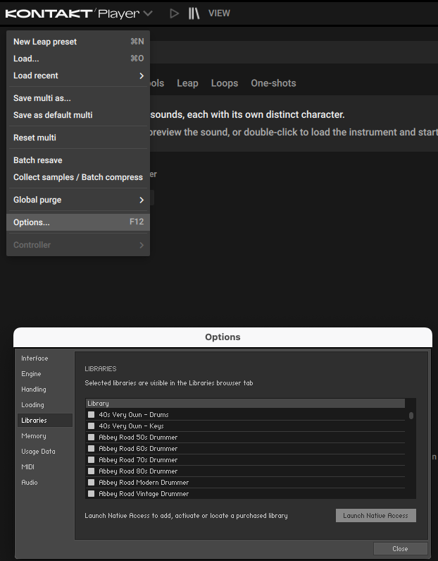Toggle Abbey Road 50s Drummer checkbox
Screen dimensions: 438x561
pos(91,438)
